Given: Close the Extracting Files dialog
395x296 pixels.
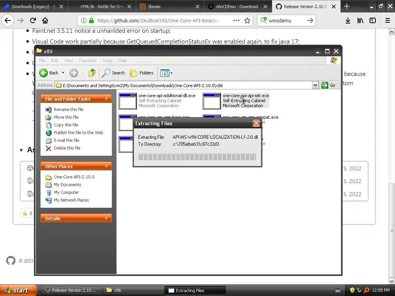Looking at the screenshot, I should (x=256, y=123).
